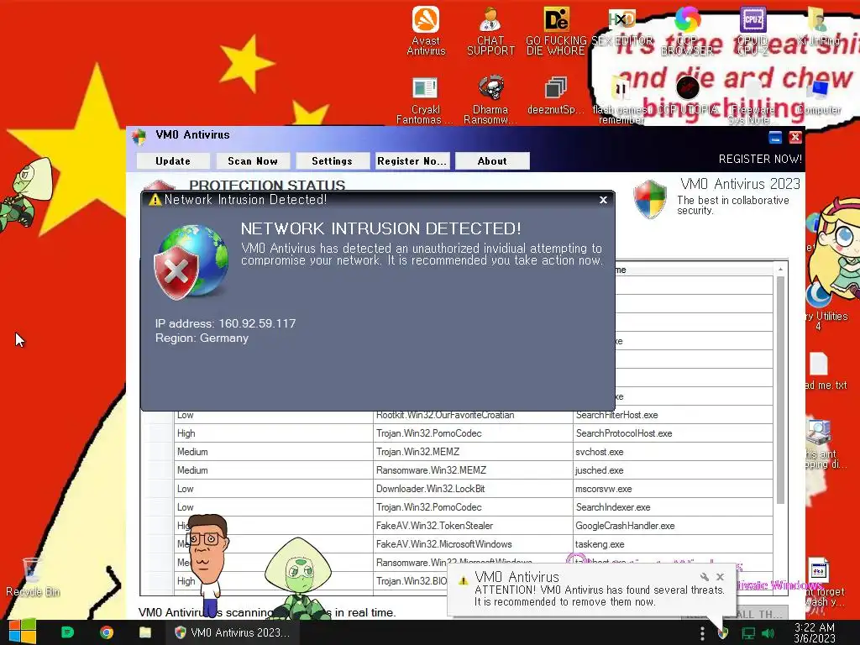The height and width of the screenshot is (645, 860).
Task: Close the Network Intrusion Detected dialog
Action: 603,200
